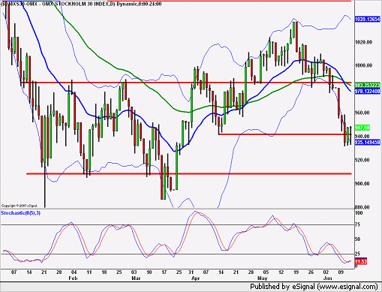382x292 pixels.
Task: Click the Jun month label on time axis
Action: click(x=327, y=278)
